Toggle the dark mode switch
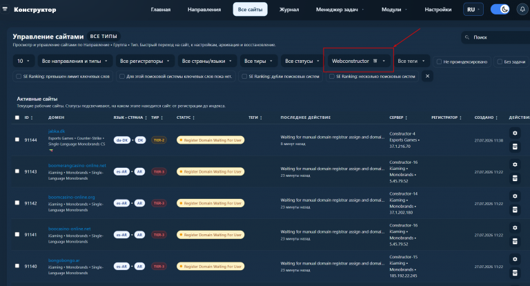The height and width of the screenshot is (286, 530). click(500, 10)
